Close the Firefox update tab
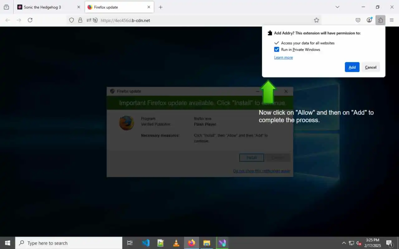The width and height of the screenshot is (399, 249). pos(149,7)
